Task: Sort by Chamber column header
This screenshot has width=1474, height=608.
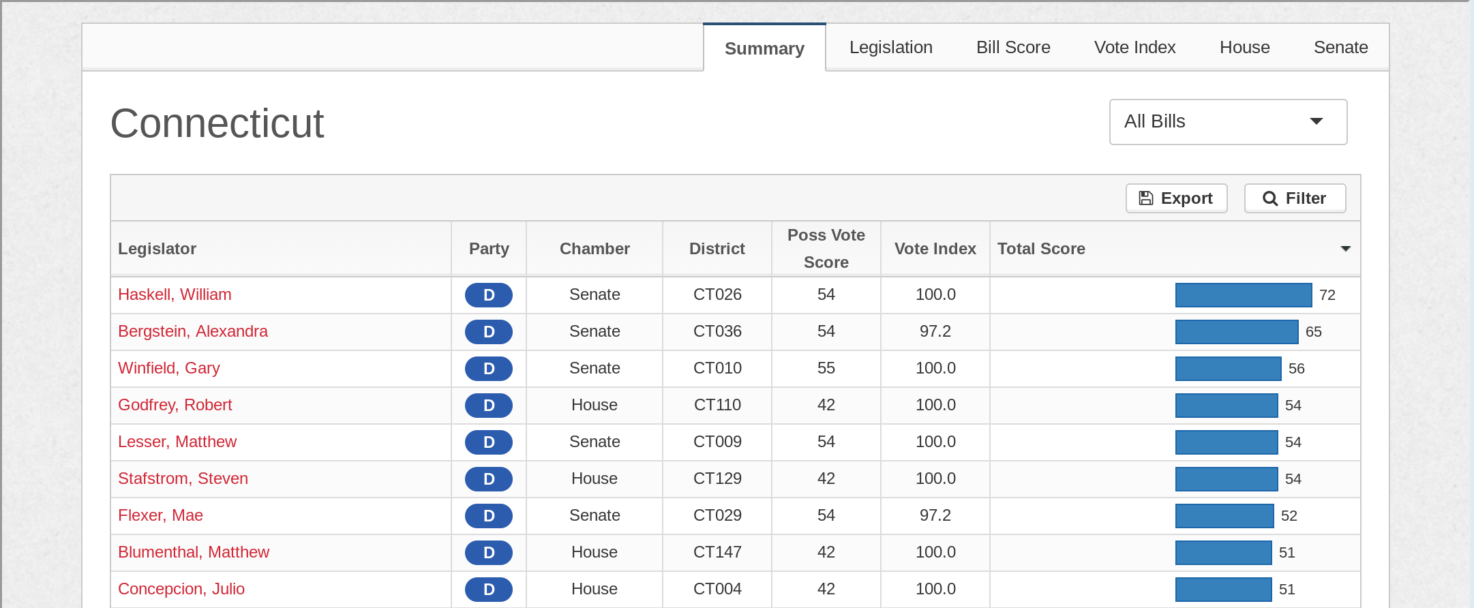Action: click(x=595, y=249)
